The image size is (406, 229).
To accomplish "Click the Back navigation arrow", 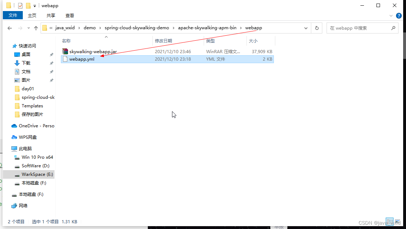I will (x=10, y=28).
